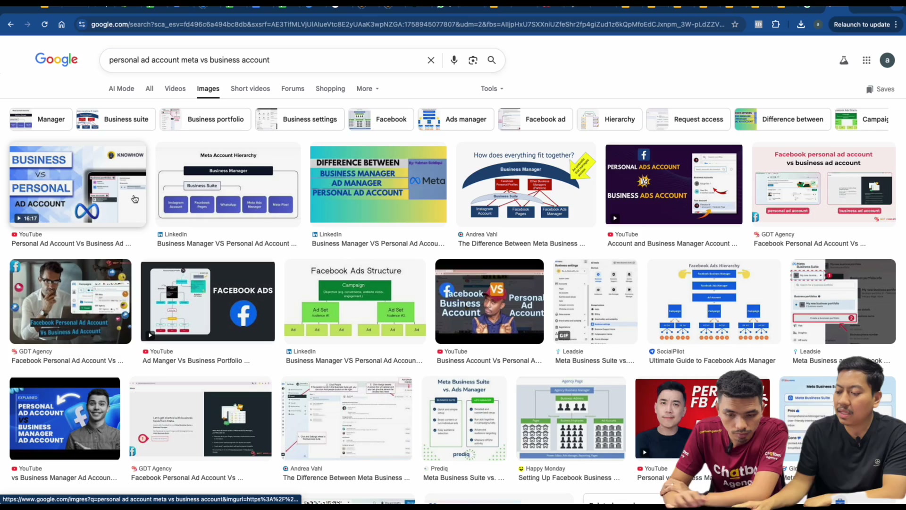906x510 pixels.
Task: Switch to the Videos tab
Action: 175,89
